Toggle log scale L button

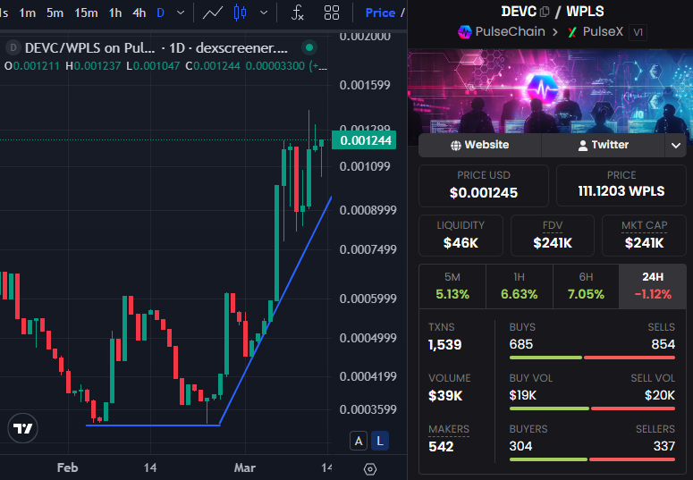point(380,441)
